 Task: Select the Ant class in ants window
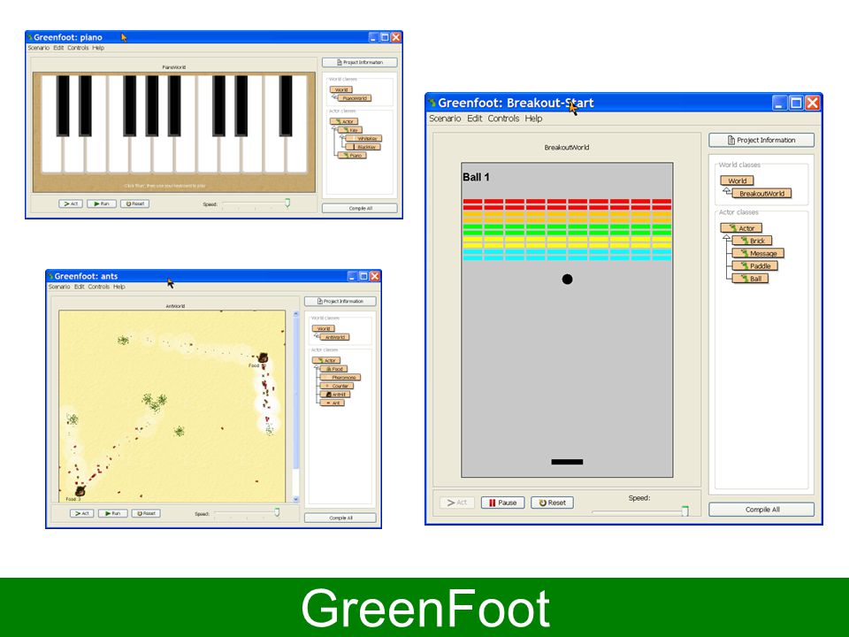332,403
